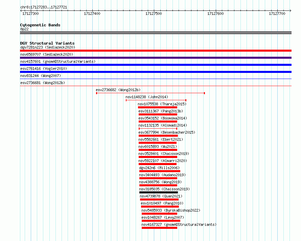Click the dgv7281n223 (Sedlazeck2020) variant label
Viewport: 301px width, 241px height.
pos(48,47)
